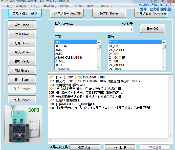The height and width of the screenshot is (150, 175).
Task: Click log line 007 扫描SPI扩展接口
Action: click(65, 100)
